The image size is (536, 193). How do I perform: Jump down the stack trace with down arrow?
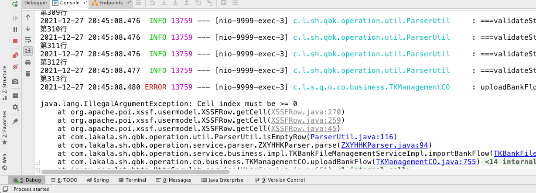click(28, 28)
